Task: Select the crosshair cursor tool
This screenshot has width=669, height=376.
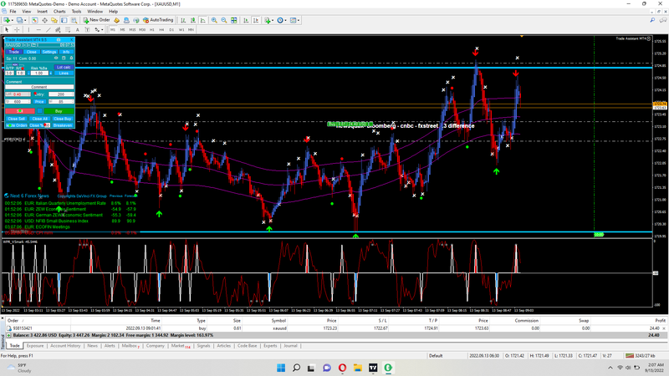Action: 18,29
